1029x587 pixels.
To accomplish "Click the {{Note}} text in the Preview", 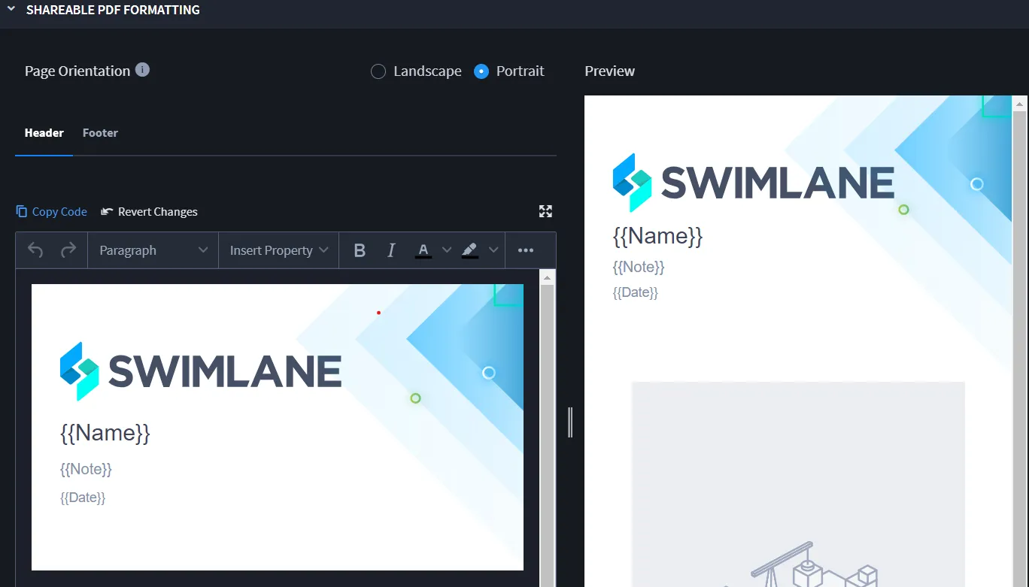I will (639, 267).
